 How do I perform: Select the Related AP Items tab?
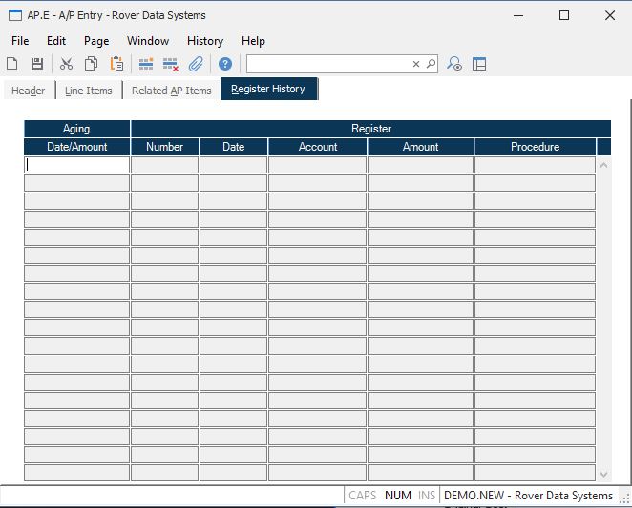tap(171, 91)
